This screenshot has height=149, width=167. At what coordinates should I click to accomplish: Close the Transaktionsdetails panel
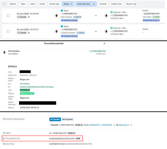click(104, 44)
